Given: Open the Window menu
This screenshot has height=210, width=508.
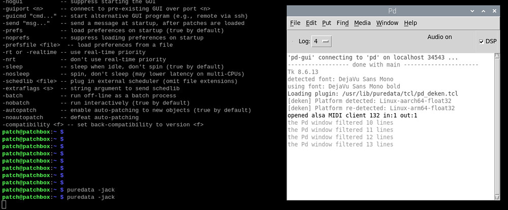Looking at the screenshot, I should click(387, 23).
